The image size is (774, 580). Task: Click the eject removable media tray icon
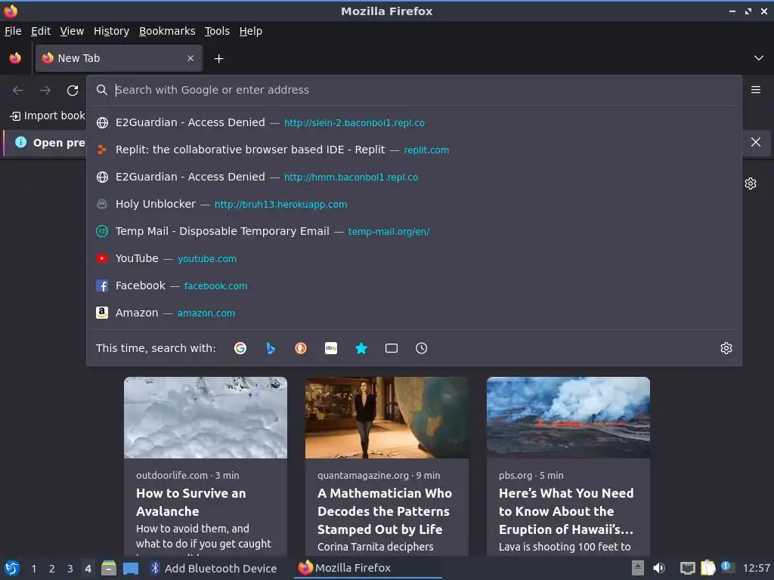point(638,569)
